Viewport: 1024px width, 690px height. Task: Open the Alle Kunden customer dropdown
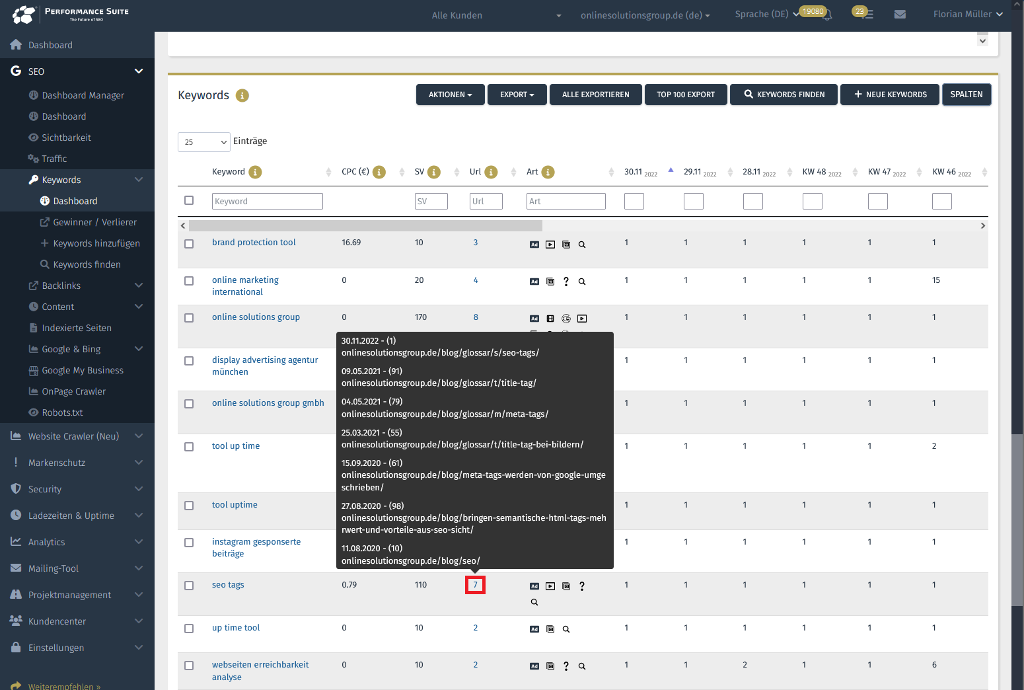pos(497,15)
